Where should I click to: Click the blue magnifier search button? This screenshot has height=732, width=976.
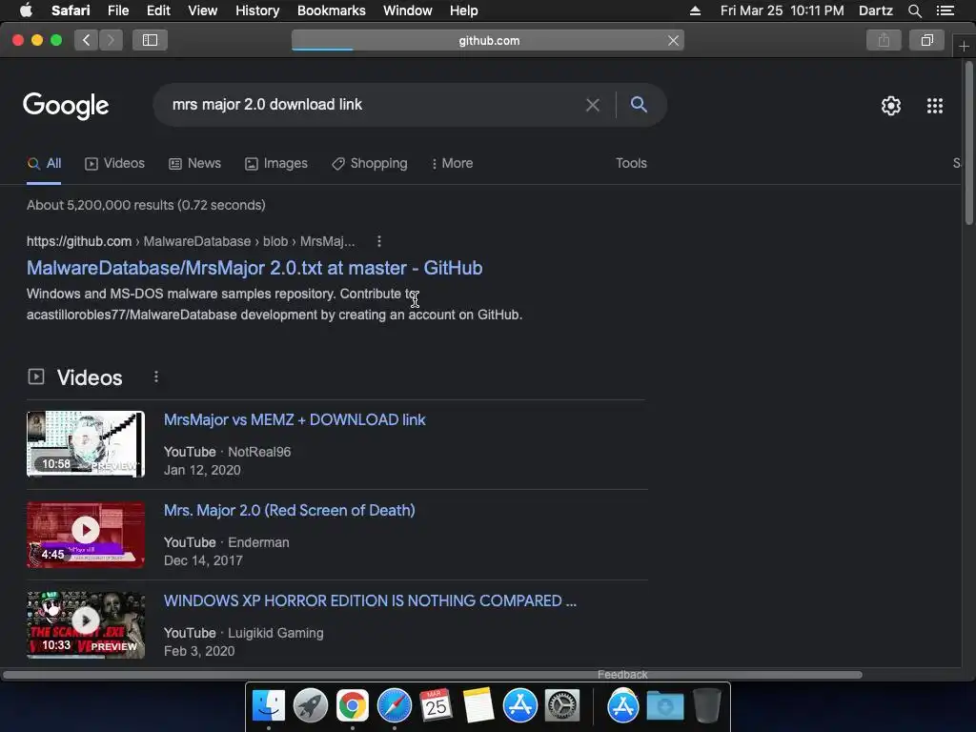coord(639,105)
